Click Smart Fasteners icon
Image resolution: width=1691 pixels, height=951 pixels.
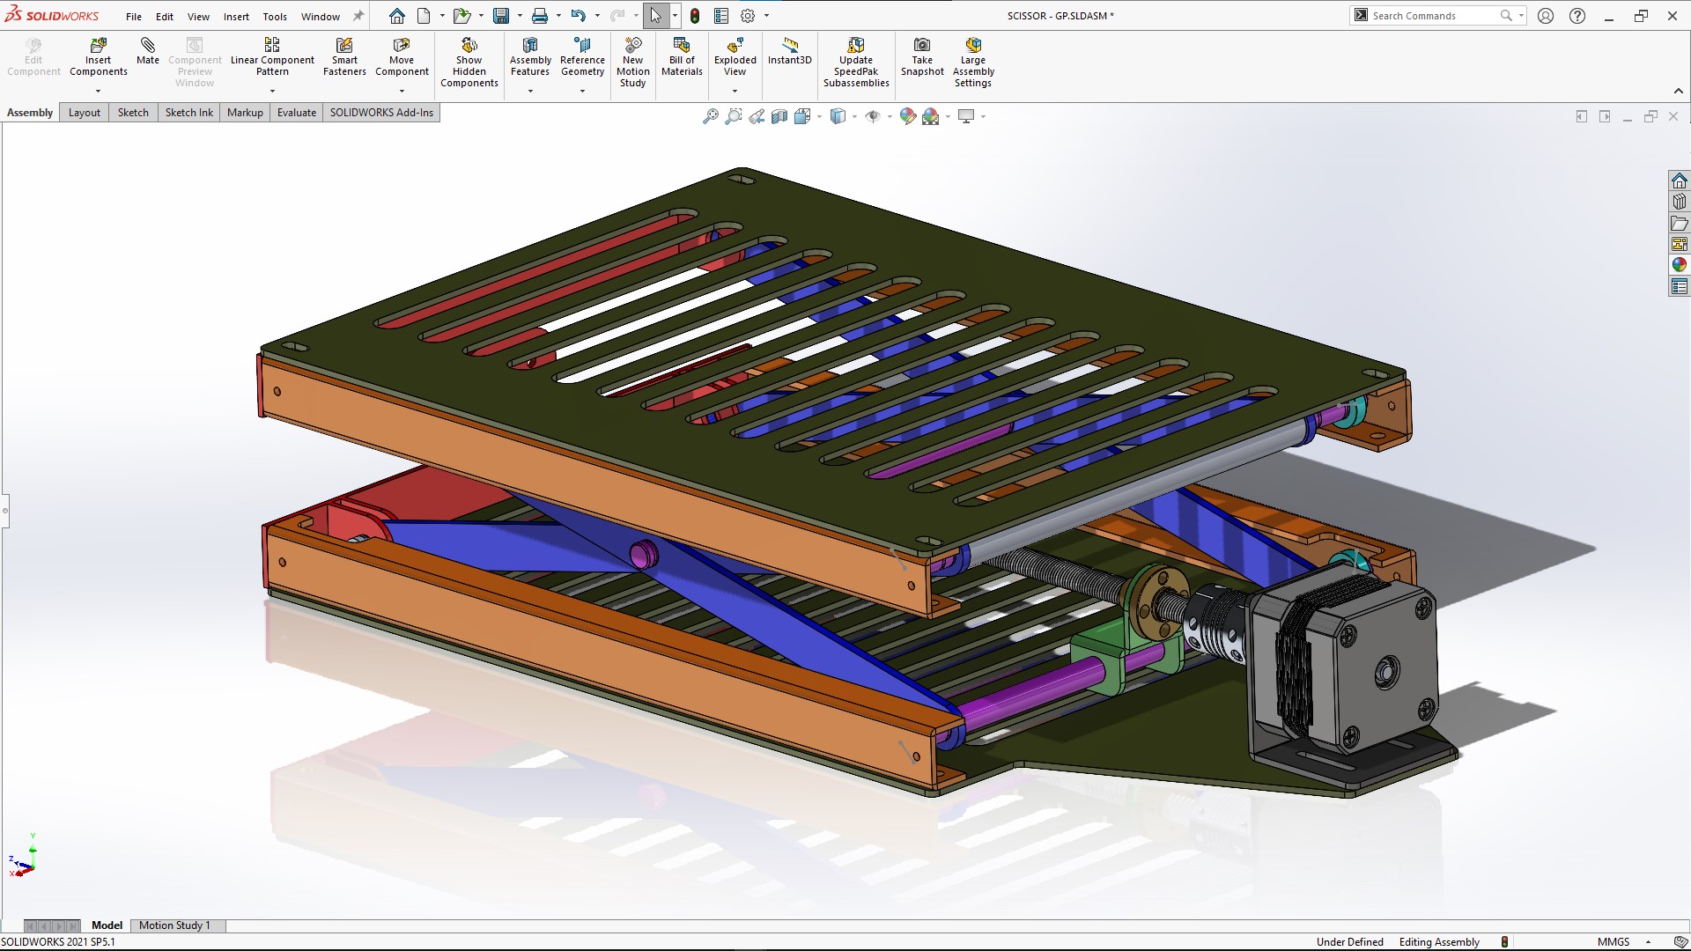tap(344, 57)
